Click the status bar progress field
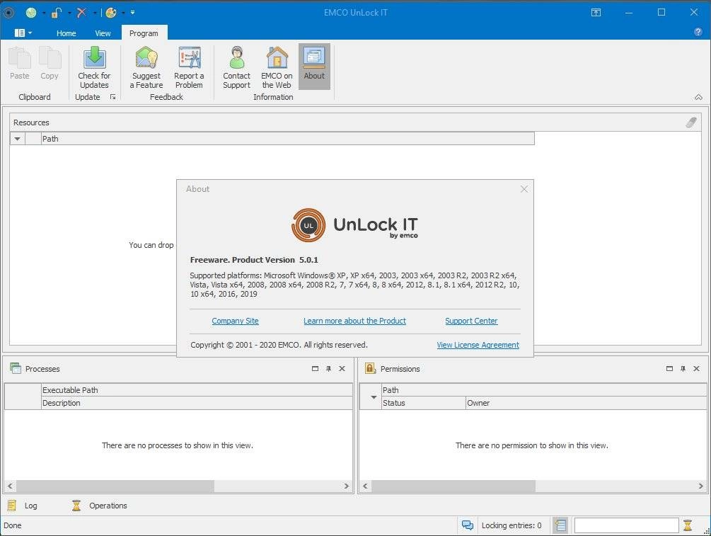Screen dimensions: 711x536 627,525
